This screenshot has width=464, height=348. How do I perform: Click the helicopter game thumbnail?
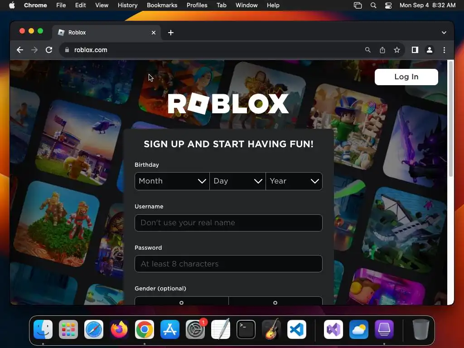78,143
